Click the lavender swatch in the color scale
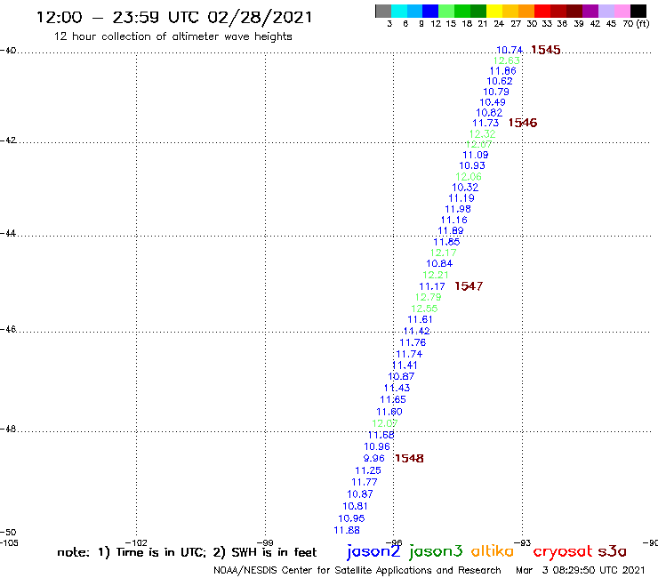 pyautogui.click(x=606, y=11)
